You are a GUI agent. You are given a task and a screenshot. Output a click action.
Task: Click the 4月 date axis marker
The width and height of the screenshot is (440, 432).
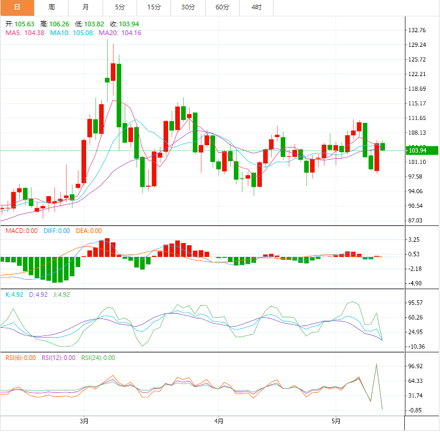(219, 421)
